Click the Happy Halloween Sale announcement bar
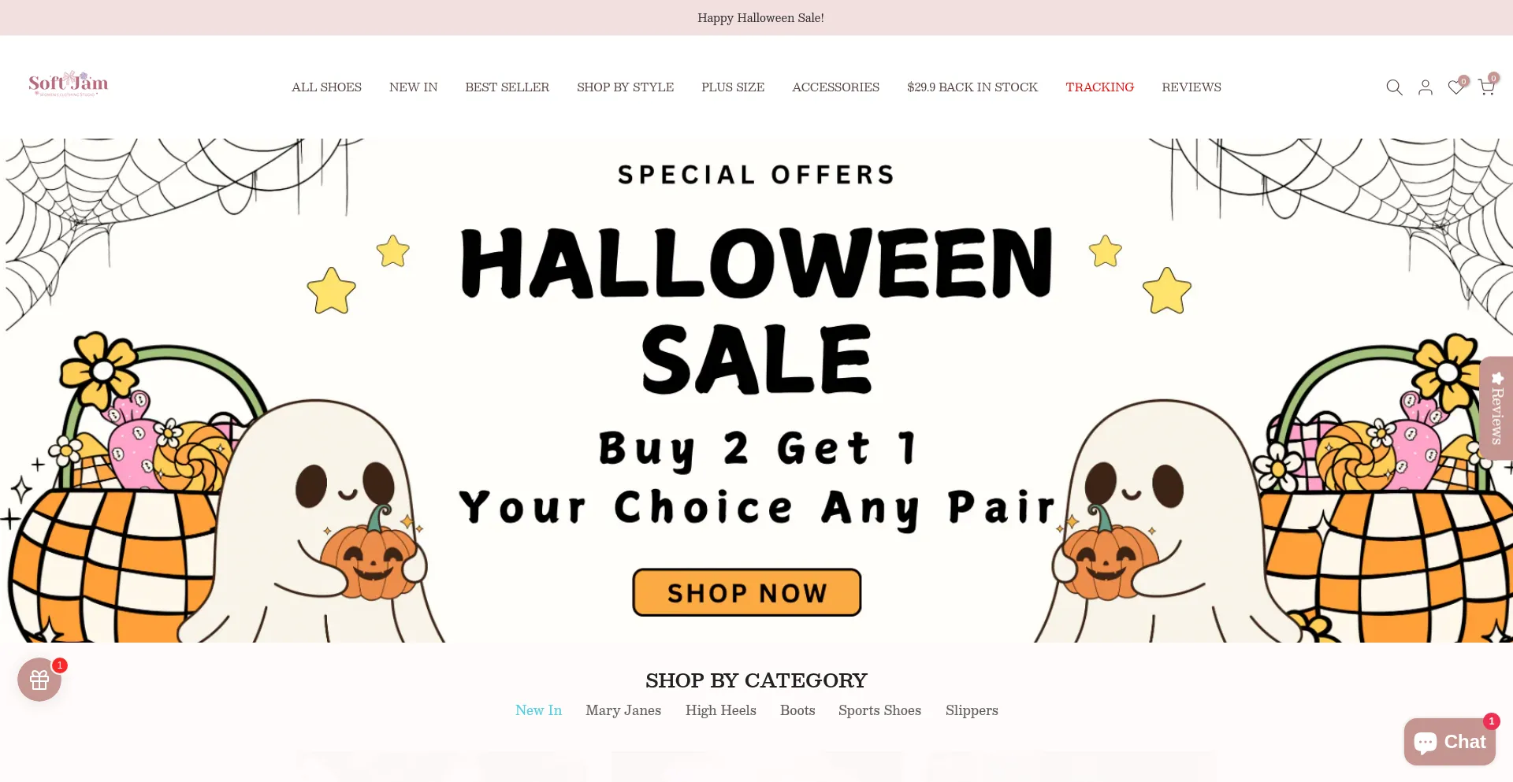The height and width of the screenshot is (782, 1513). (x=756, y=17)
